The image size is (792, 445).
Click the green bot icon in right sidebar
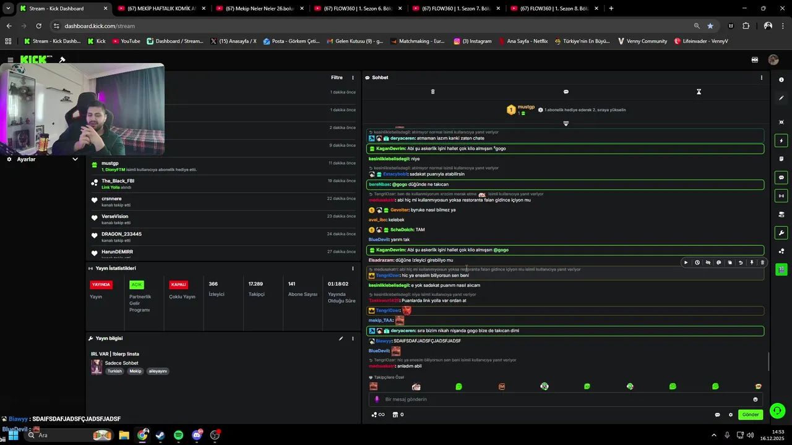click(x=781, y=269)
